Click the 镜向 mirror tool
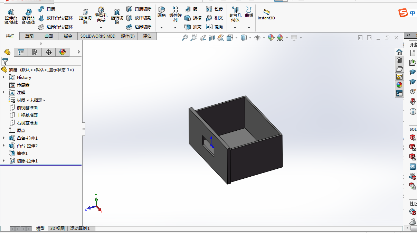 pos(215,27)
